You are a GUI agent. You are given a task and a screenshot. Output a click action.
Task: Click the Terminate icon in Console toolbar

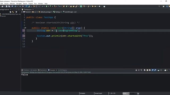[x=136, y=70]
